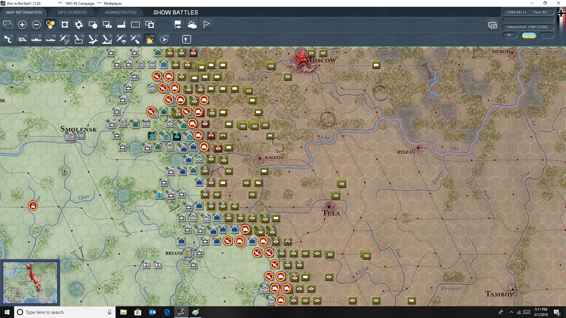Click the clear weather indicator
The height and width of the screenshot is (318, 566).
[x=529, y=35]
